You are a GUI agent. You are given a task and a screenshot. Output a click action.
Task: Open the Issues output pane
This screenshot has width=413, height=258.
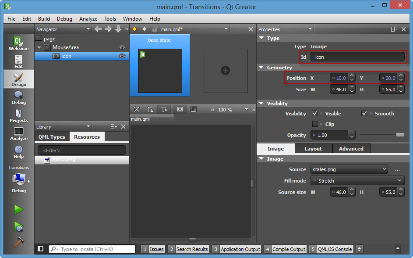pos(153,249)
